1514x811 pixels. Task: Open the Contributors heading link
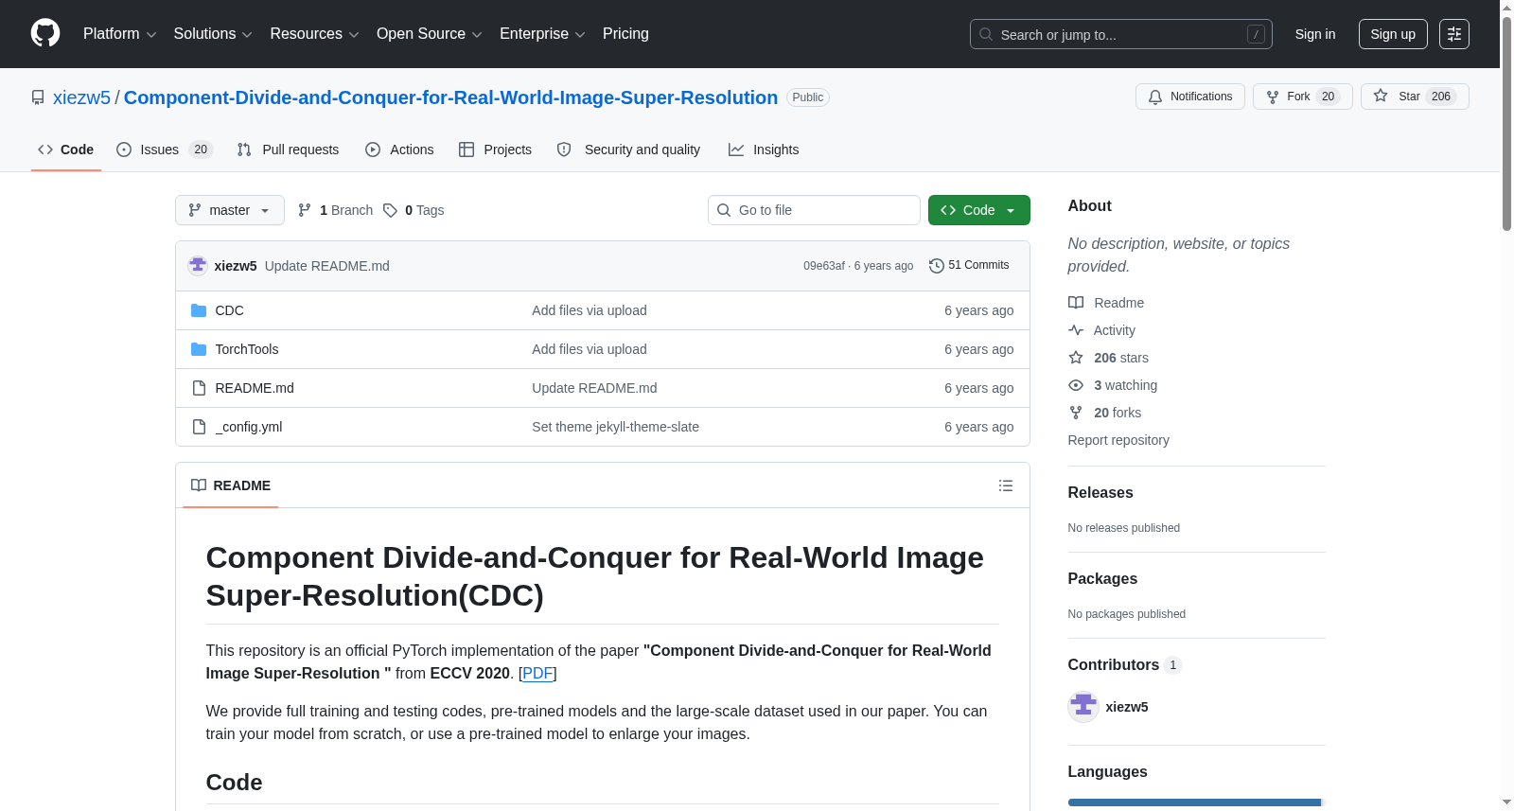click(x=1124, y=664)
